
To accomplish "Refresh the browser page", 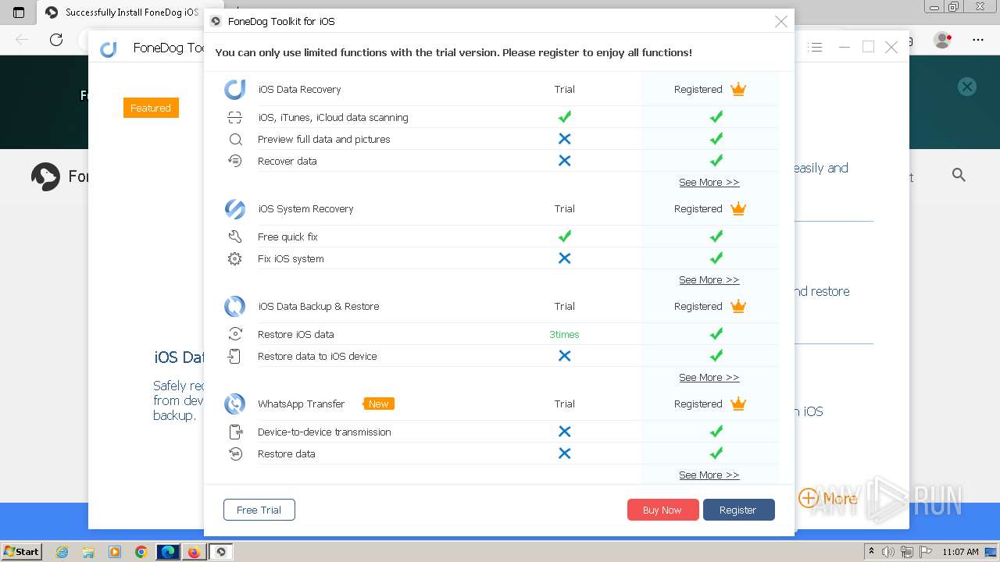I will pos(56,40).
